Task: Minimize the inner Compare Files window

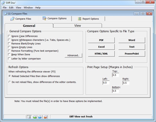Action: coord(136,14)
